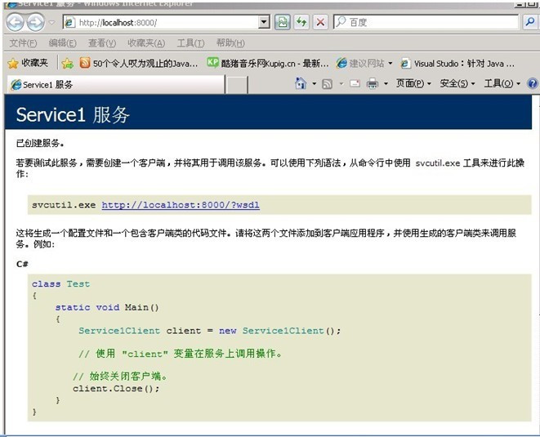Click the Print printer icon
This screenshot has width=540, height=437.
point(373,83)
